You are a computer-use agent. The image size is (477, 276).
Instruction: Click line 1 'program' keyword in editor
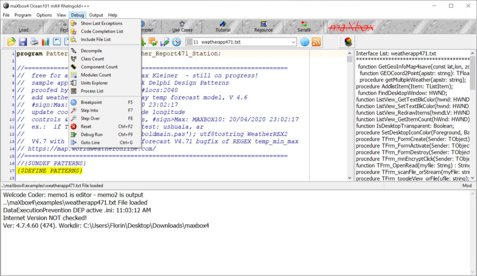pyautogui.click(x=29, y=54)
